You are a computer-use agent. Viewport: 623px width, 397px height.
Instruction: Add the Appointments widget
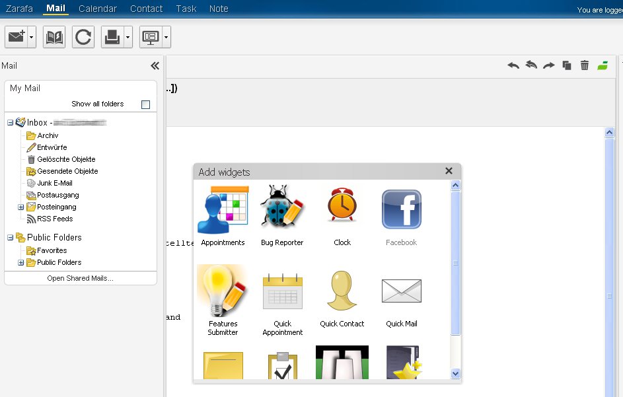pyautogui.click(x=223, y=216)
